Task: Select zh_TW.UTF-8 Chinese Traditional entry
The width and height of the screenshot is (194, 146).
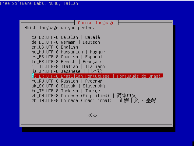Action: pyautogui.click(x=94, y=100)
